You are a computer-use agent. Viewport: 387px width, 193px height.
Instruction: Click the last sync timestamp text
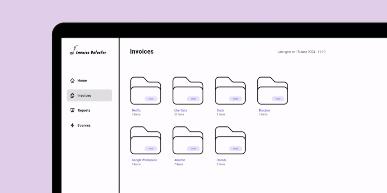click(301, 52)
